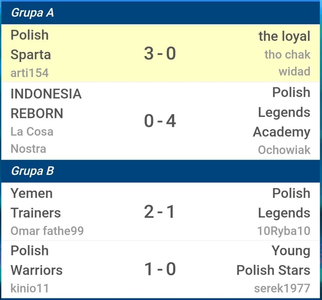
Task: Open kinio11 player profile
Action: [29, 288]
